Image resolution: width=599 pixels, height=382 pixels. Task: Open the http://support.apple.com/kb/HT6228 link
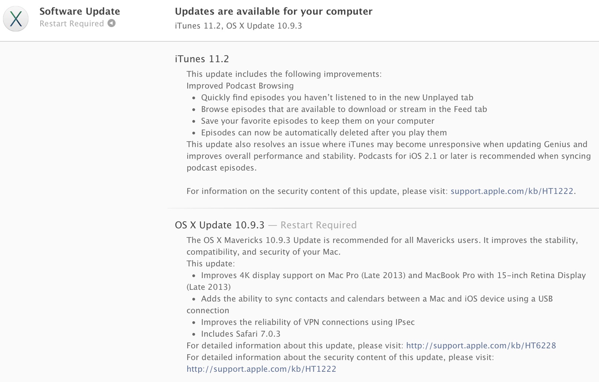pos(481,345)
